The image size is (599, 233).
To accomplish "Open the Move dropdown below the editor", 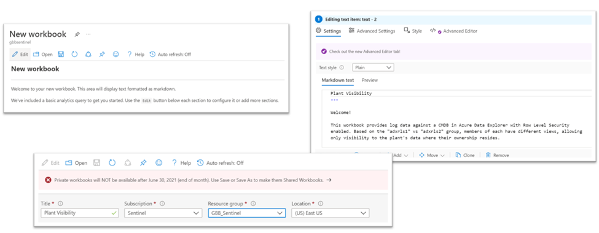I will [x=432, y=155].
